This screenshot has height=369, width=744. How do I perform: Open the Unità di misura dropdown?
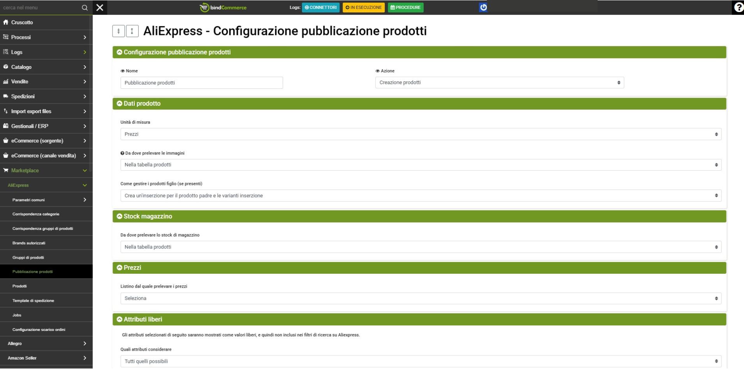click(420, 134)
